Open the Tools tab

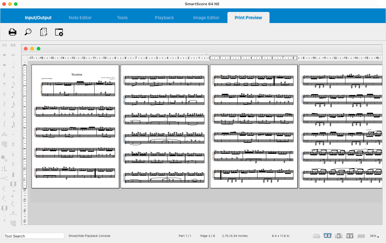[x=122, y=18]
